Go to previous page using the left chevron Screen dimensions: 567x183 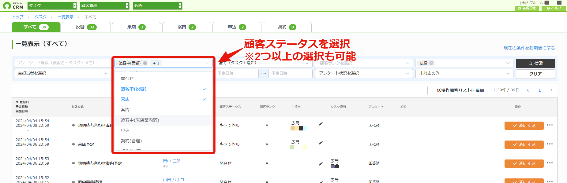pos(528,90)
